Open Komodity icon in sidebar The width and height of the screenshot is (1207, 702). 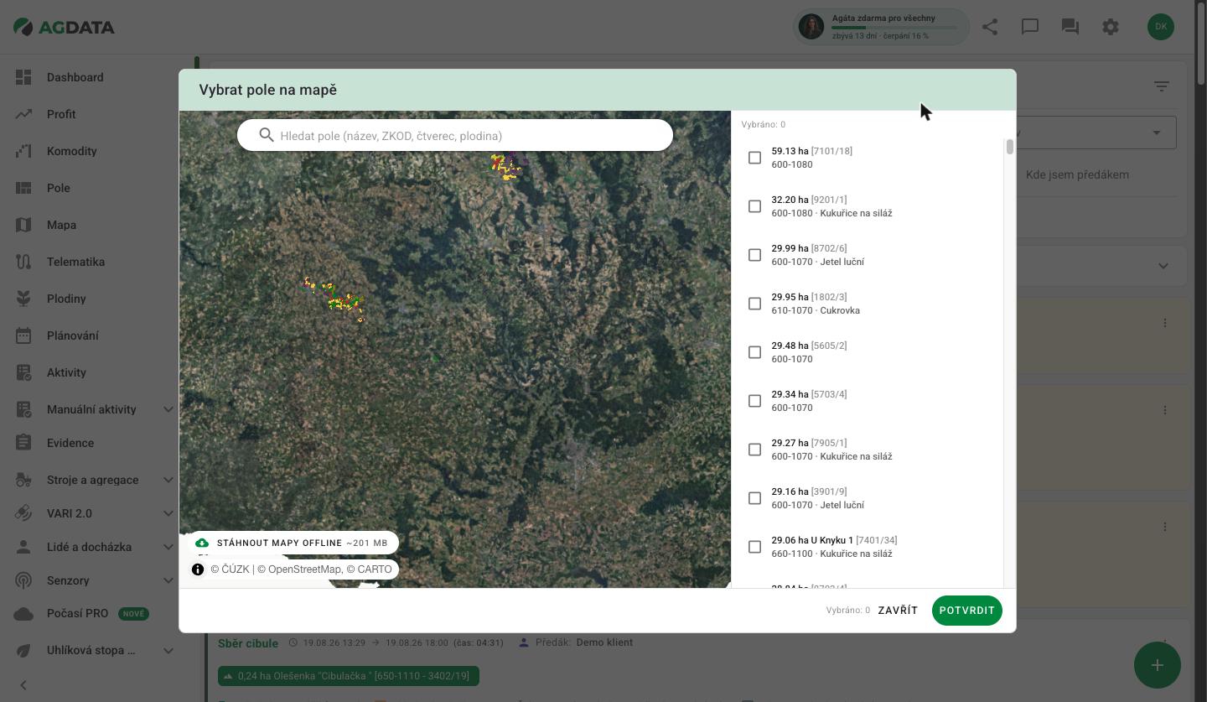coord(23,151)
